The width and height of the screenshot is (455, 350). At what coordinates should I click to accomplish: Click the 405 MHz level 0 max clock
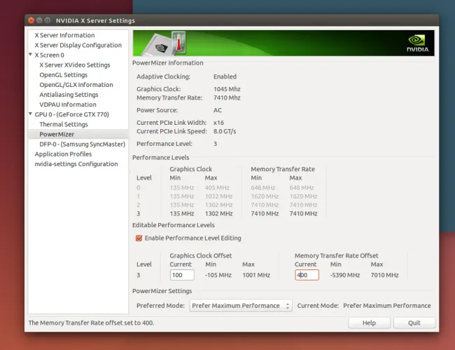[x=217, y=187]
